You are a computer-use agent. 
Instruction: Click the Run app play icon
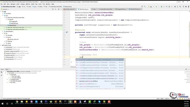[x=156, y=7]
